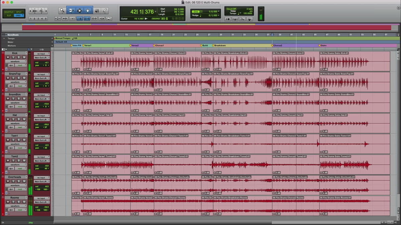The width and height of the screenshot is (401, 225).
Task: Select the Scrubber speaker tool
Action: (x=97, y=11)
